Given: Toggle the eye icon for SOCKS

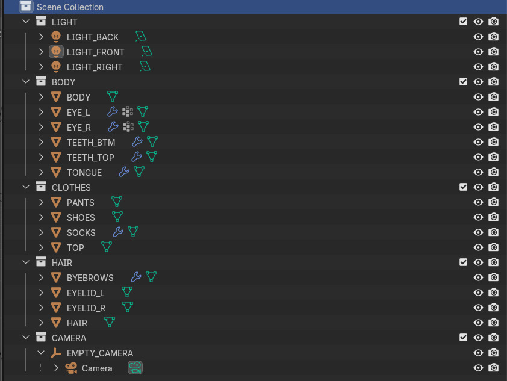Looking at the screenshot, I should tap(478, 232).
